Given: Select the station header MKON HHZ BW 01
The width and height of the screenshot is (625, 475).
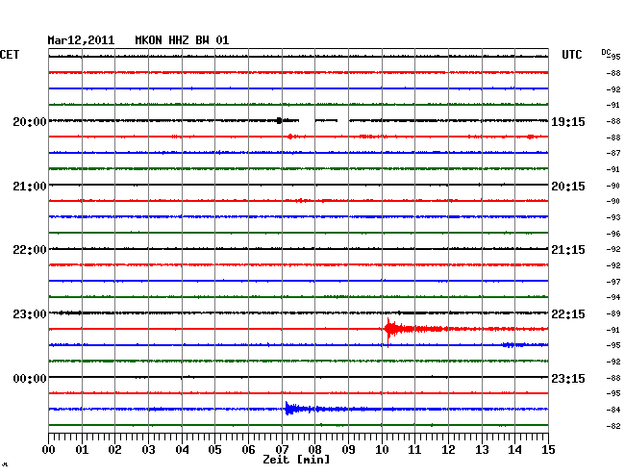Looking at the screenshot, I should coord(182,40).
